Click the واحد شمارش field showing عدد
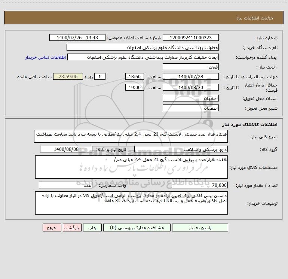The image size is (288, 279). (x=65, y=185)
